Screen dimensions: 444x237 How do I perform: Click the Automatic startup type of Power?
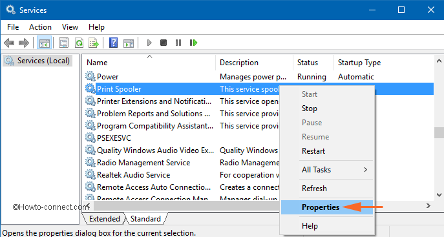[356, 77]
